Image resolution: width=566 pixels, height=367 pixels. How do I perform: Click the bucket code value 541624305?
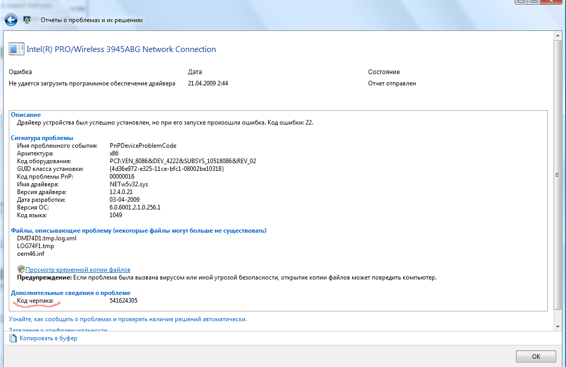(x=123, y=301)
